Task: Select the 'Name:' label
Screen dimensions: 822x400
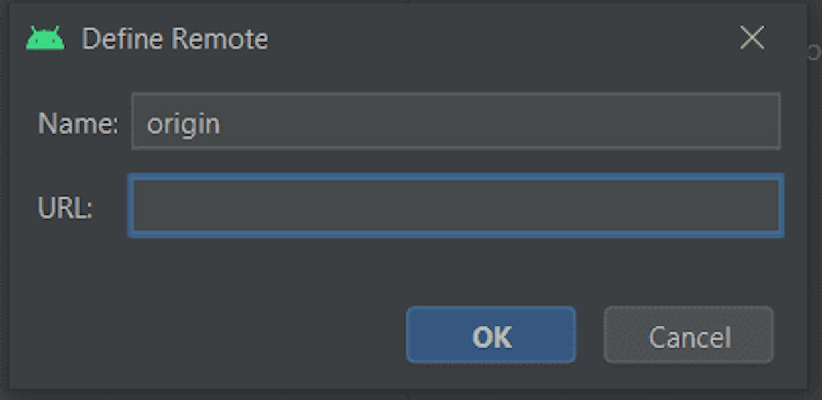Action: (x=78, y=123)
